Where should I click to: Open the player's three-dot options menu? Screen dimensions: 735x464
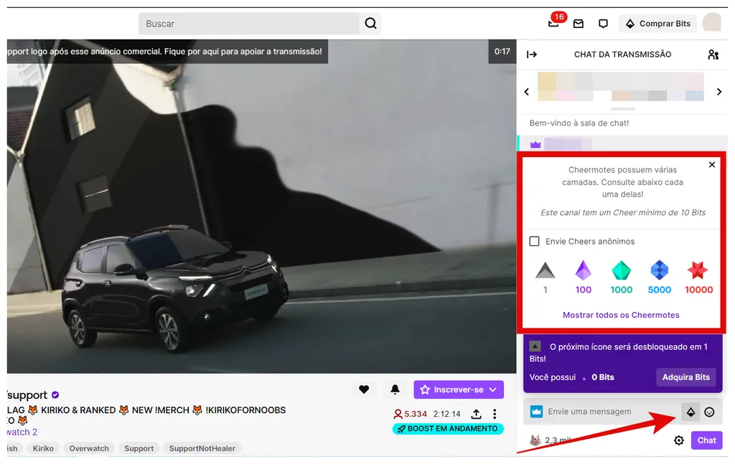(495, 414)
